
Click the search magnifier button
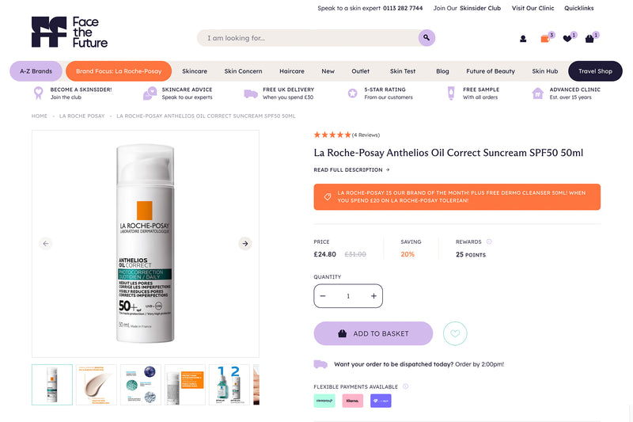426,38
